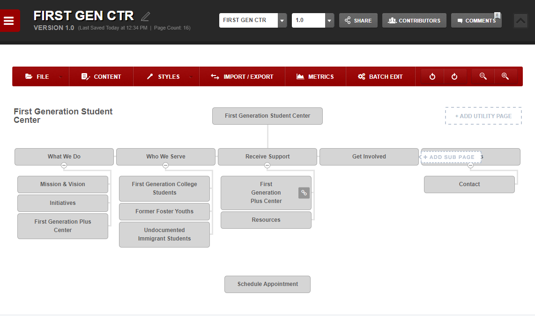Select the Schedule Appointment page box
This screenshot has width=535, height=316.
[x=267, y=284]
